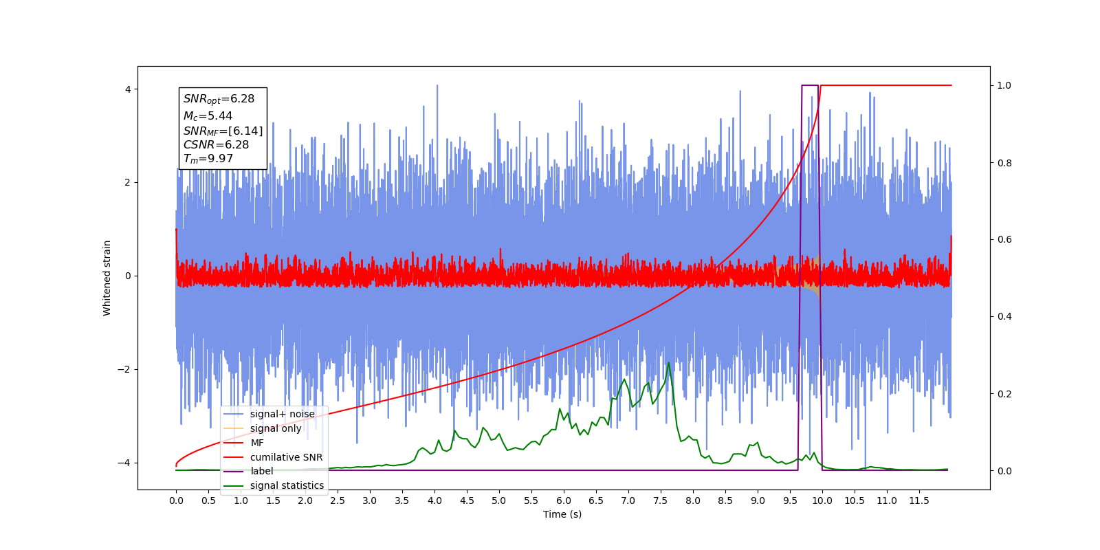Click the 4.0 tick on time axis
1100x550 pixels.
(x=434, y=500)
